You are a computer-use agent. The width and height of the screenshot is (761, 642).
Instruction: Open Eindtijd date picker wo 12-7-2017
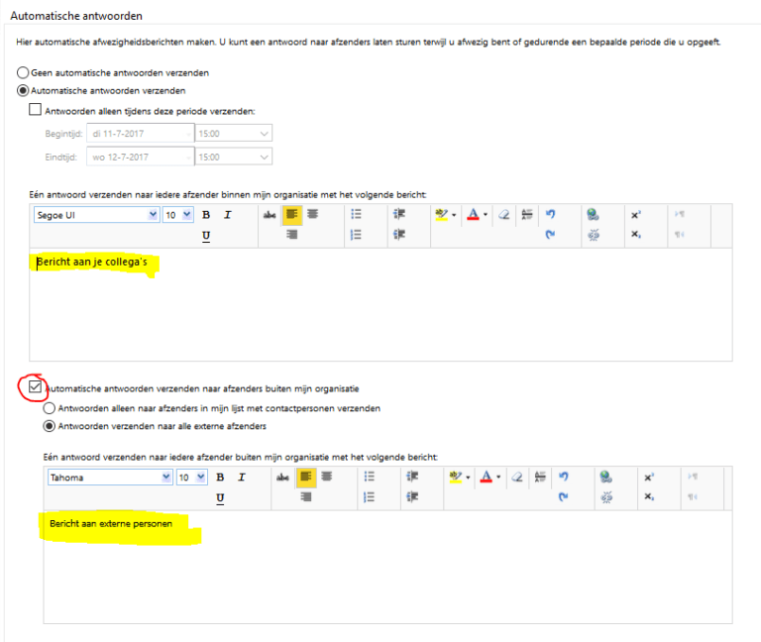click(x=141, y=157)
